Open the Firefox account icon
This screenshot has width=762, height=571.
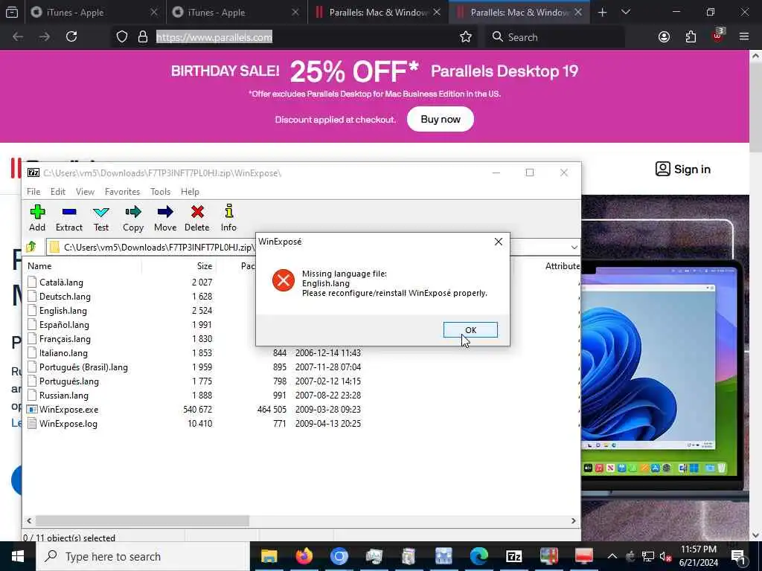point(665,37)
